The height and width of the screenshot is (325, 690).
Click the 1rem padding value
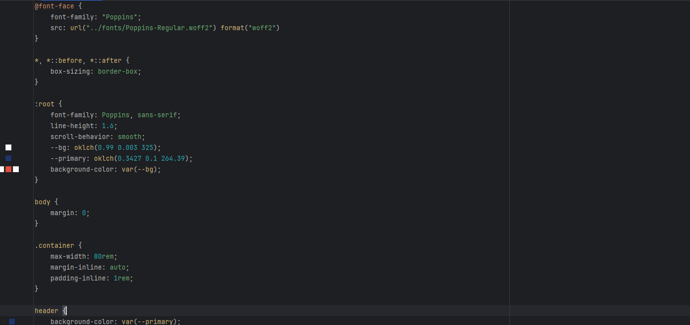pos(122,278)
